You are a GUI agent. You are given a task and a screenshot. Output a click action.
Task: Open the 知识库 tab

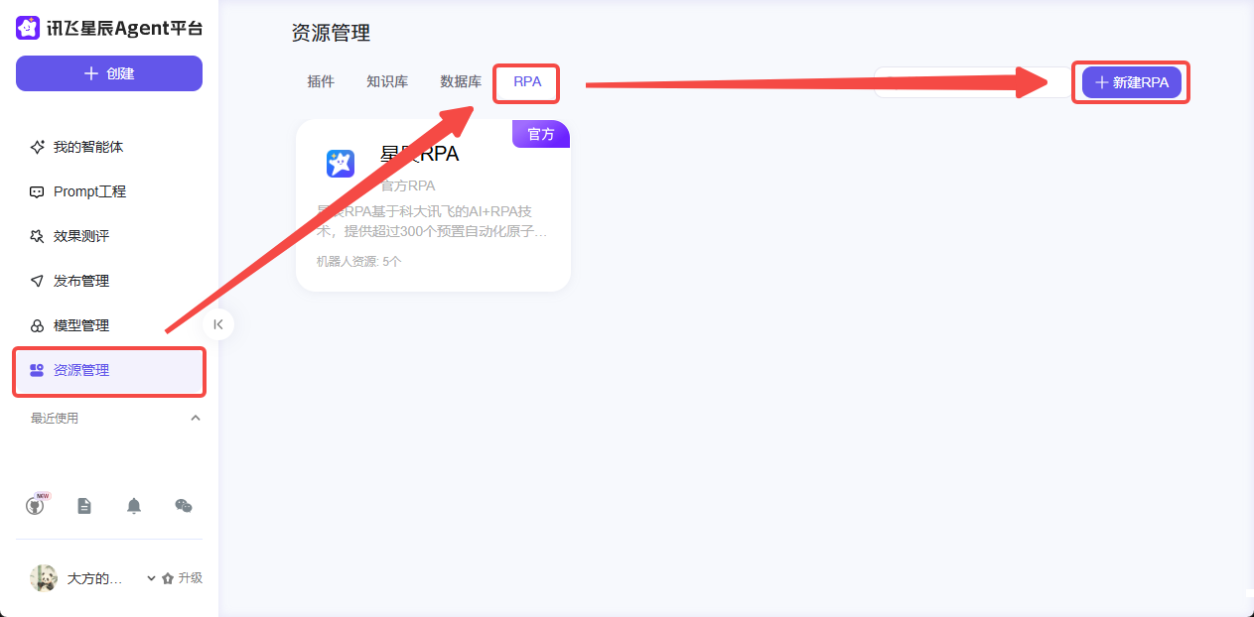[x=387, y=81]
